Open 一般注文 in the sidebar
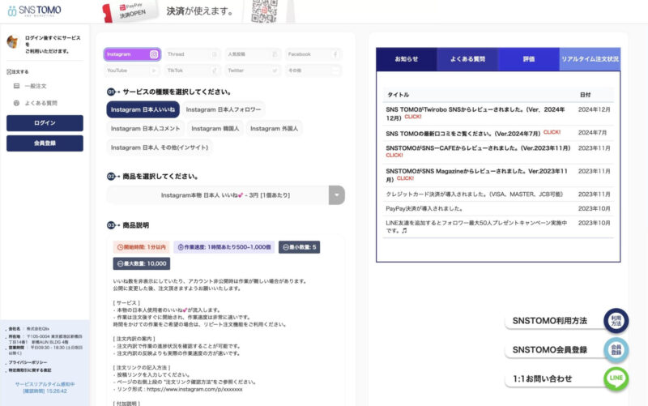648x406 pixels. coord(36,86)
